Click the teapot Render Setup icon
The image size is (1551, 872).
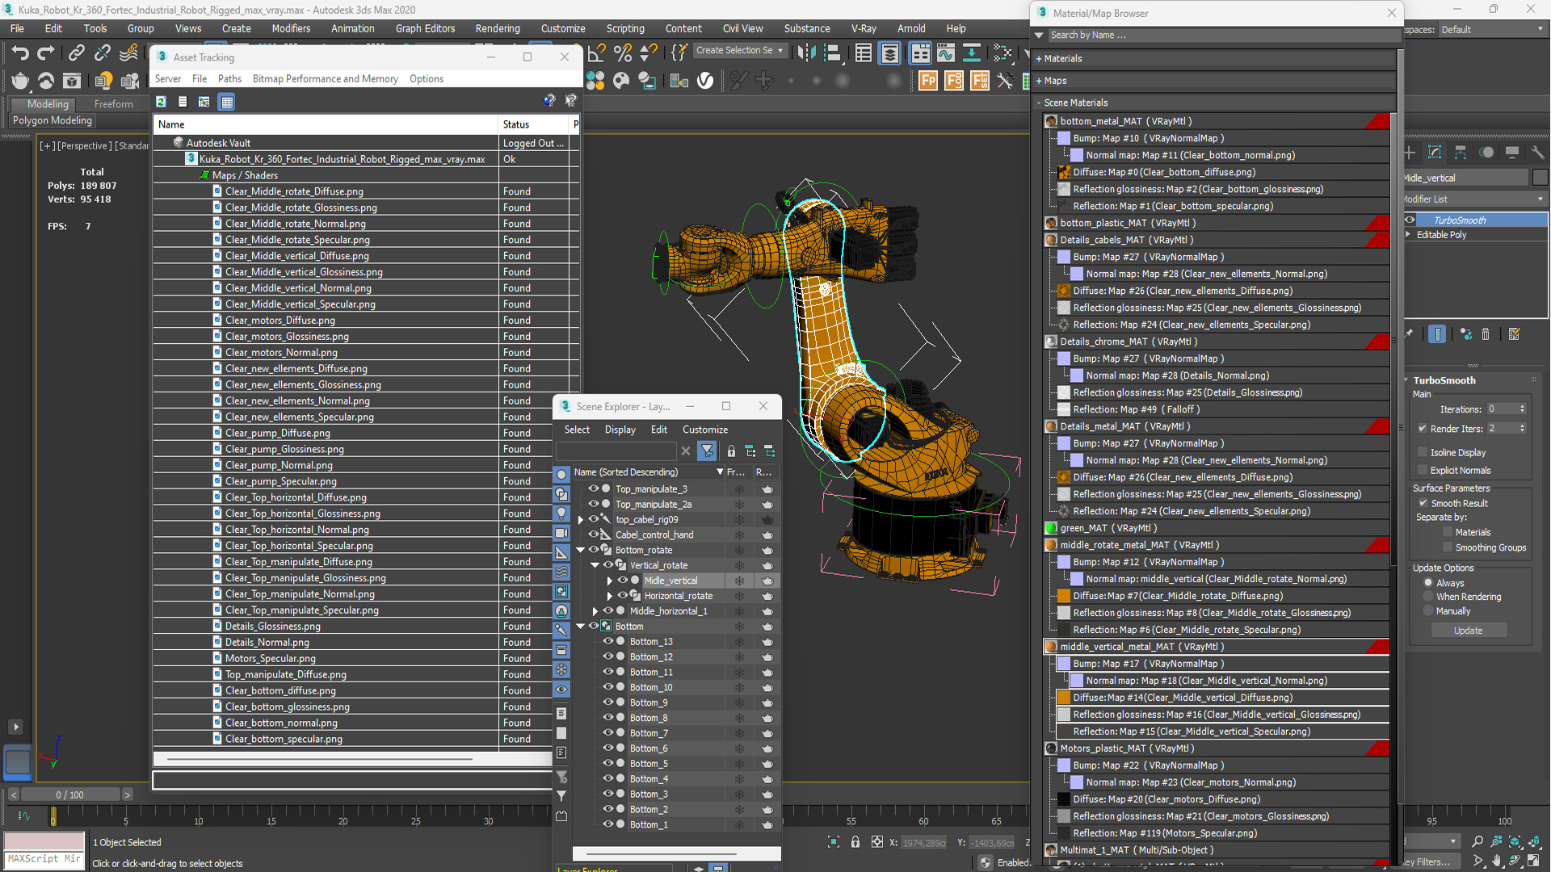(20, 81)
